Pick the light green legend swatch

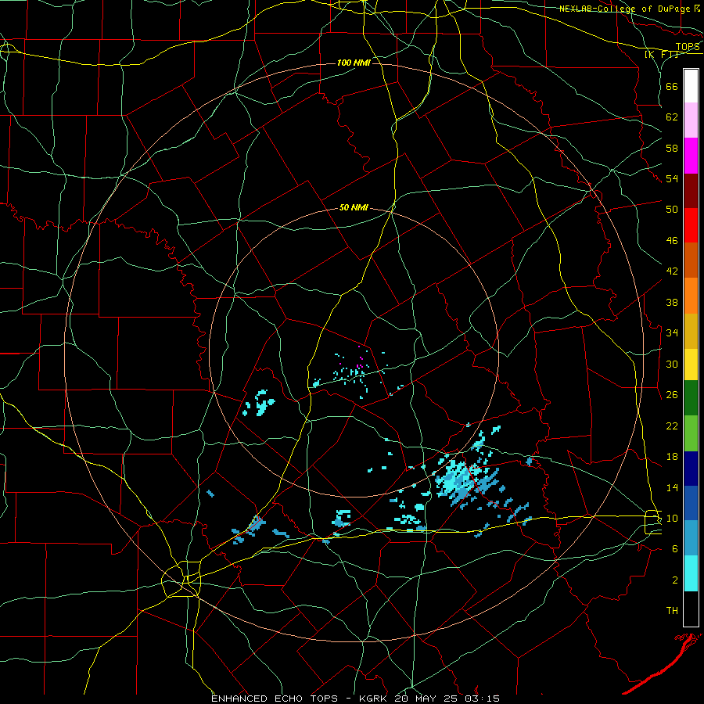click(x=691, y=433)
